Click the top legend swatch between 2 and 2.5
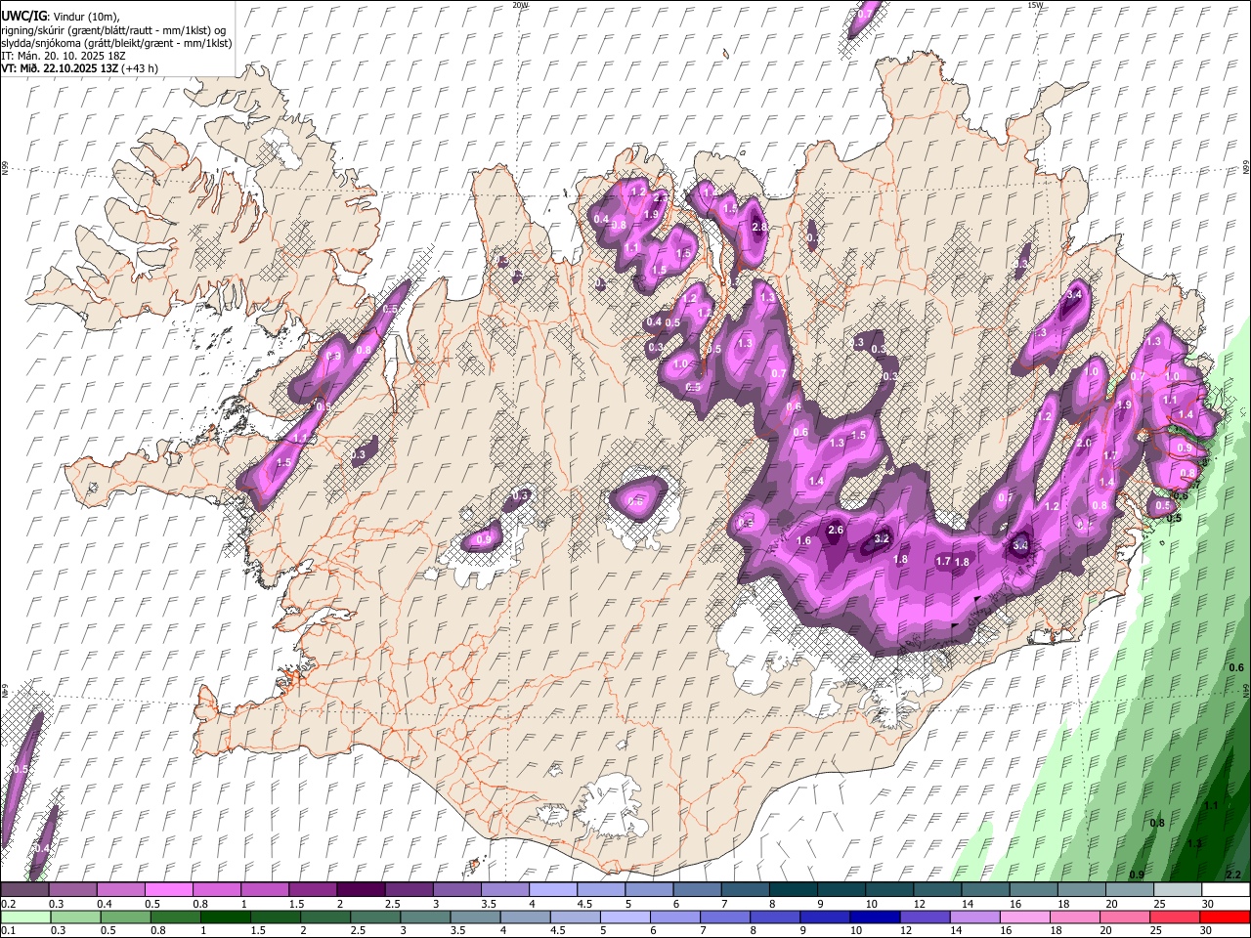Screen dimensions: 1251x938 pyautogui.click(x=361, y=889)
